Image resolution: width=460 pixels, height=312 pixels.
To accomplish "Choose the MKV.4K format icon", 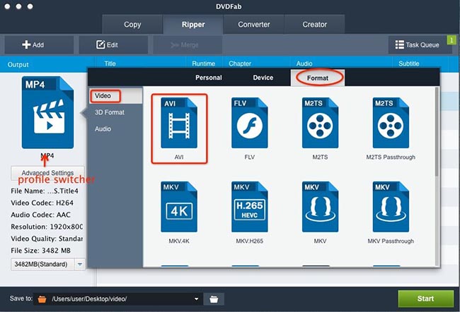I will coord(179,207).
